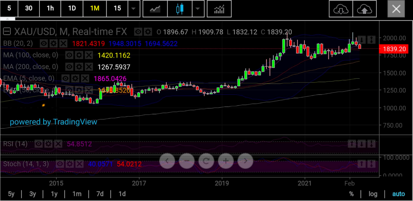Enable log scale button
The image size is (413, 201).
373,194
